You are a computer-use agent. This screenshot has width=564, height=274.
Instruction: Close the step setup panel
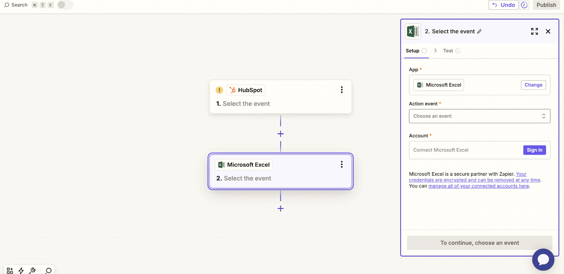tap(548, 31)
